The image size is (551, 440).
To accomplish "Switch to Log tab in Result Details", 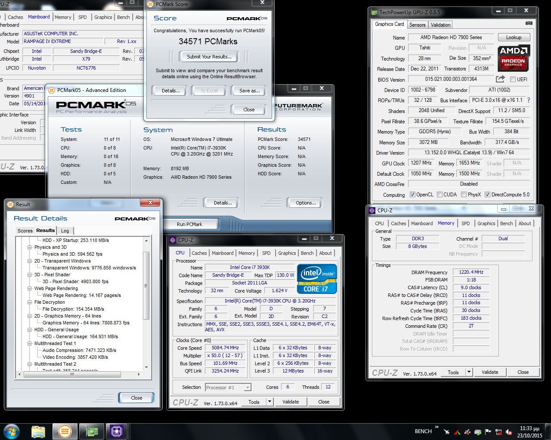I will pos(65,231).
